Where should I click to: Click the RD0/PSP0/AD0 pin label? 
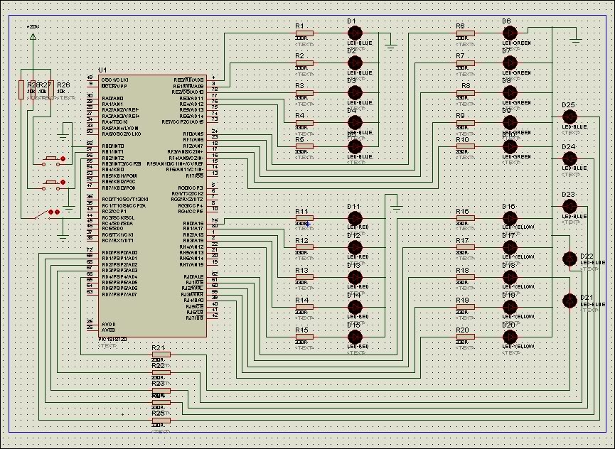(x=119, y=253)
